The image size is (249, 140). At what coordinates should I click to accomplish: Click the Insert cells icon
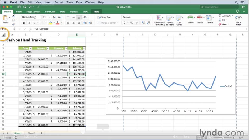190,18
